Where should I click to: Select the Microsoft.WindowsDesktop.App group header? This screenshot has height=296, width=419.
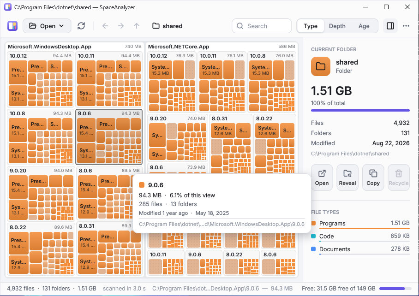point(75,47)
